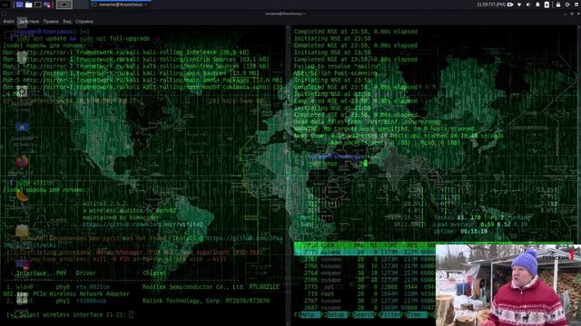581x326 pixels.
Task: Click the wlan1 rt2800usb interface row
Action: (138, 301)
